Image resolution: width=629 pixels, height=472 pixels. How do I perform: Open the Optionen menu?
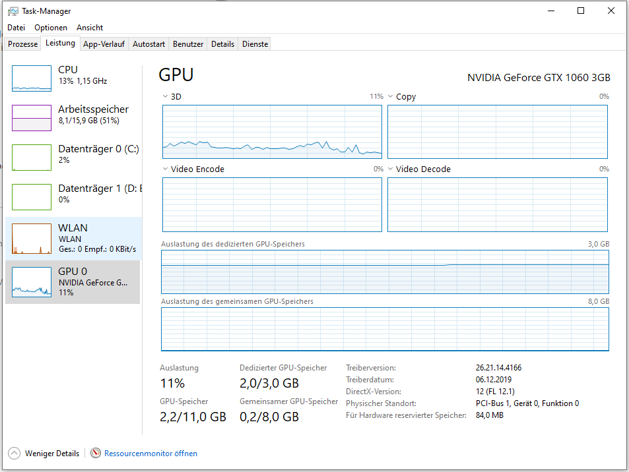pyautogui.click(x=51, y=28)
